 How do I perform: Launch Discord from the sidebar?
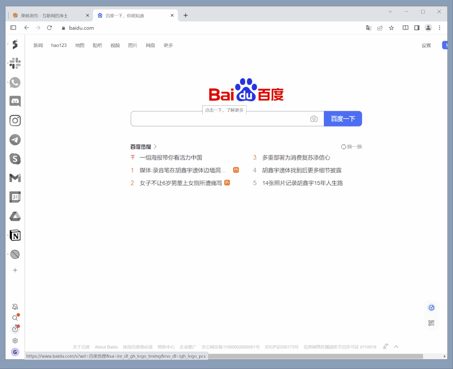(15, 101)
